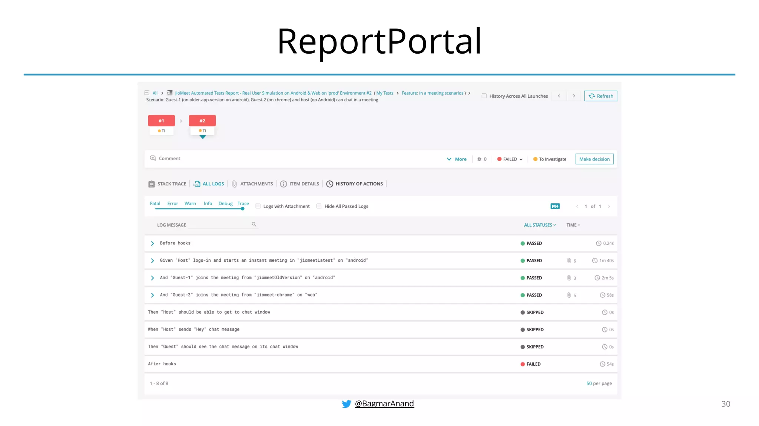Click the To Investigate defect label
Viewport: 759px width, 426px height.
click(x=550, y=159)
